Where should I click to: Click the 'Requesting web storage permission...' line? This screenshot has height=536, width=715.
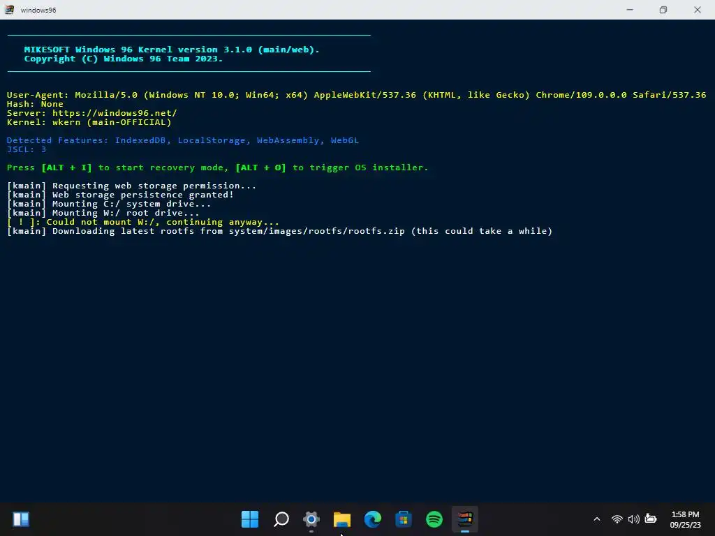[131, 186]
